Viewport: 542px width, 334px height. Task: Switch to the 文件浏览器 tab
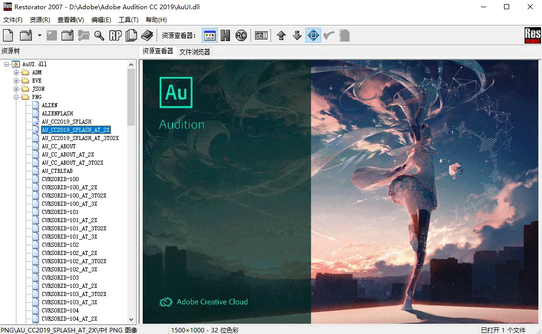tap(195, 52)
